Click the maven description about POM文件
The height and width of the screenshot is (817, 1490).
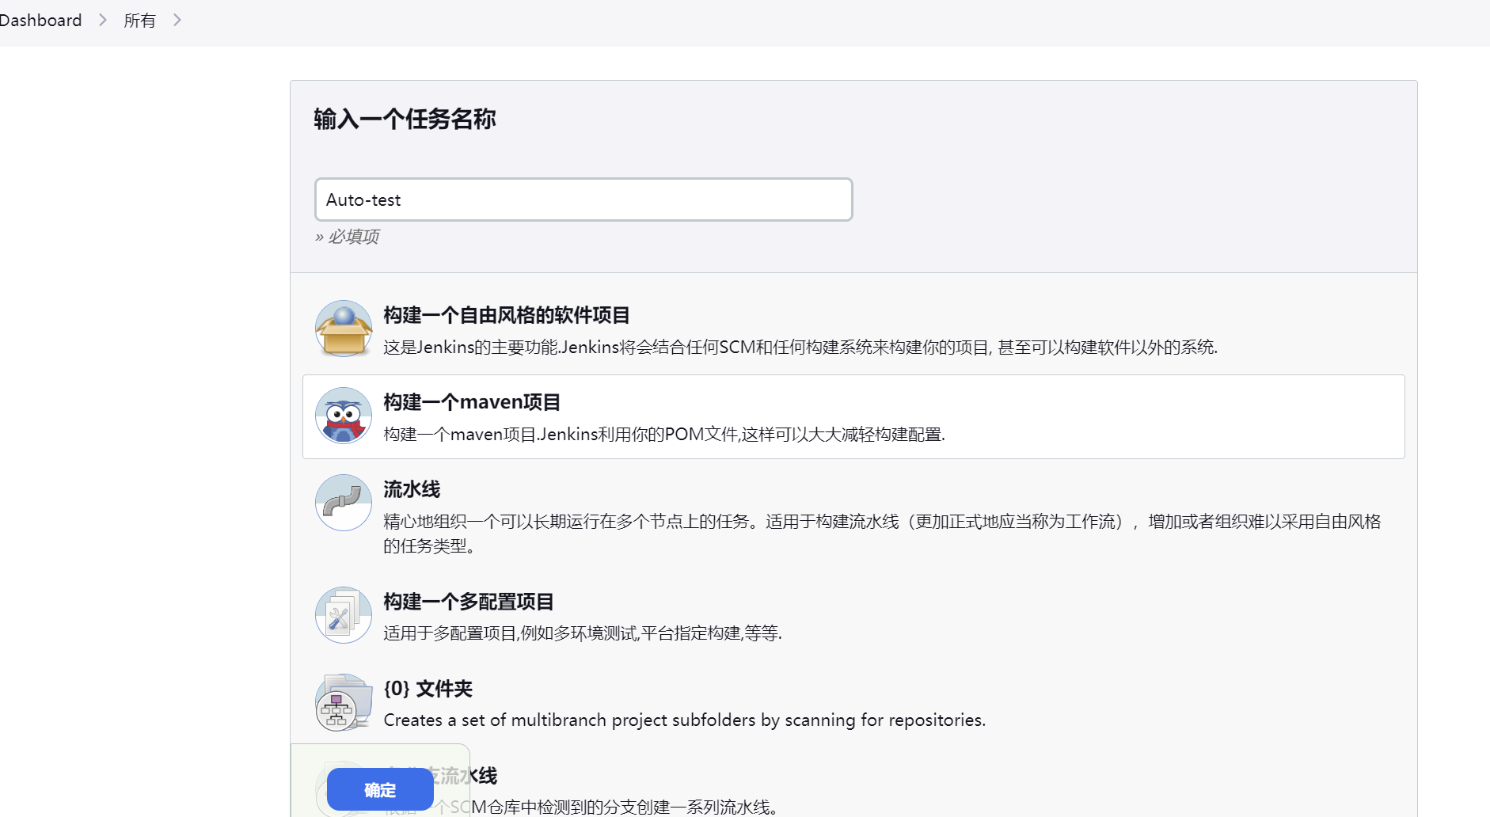(664, 434)
